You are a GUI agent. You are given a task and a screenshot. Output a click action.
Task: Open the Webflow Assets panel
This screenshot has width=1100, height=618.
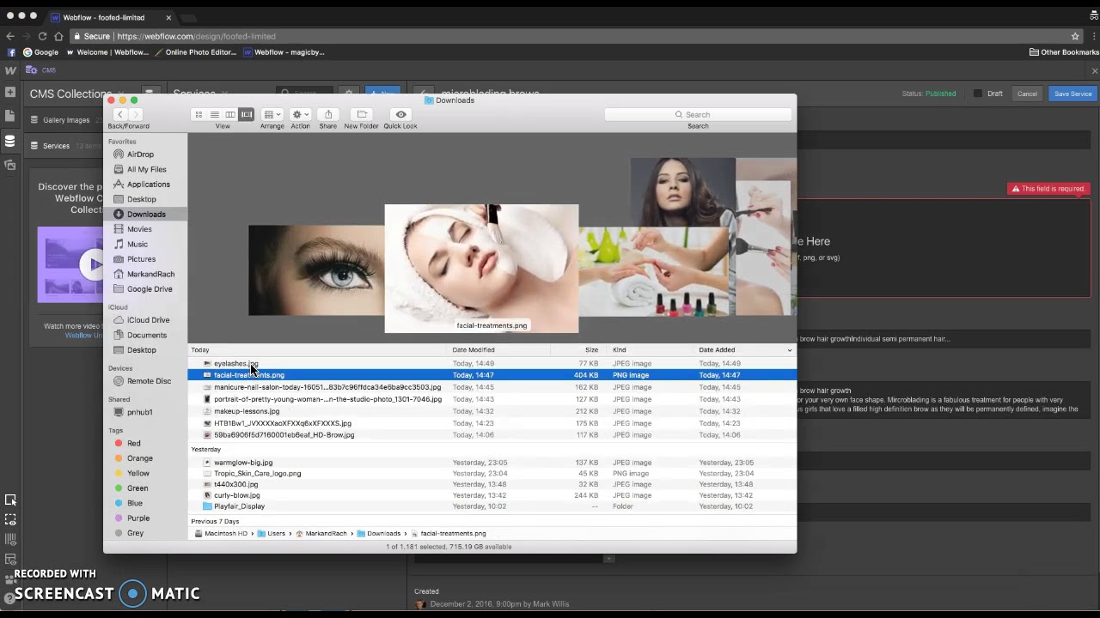coord(10,165)
